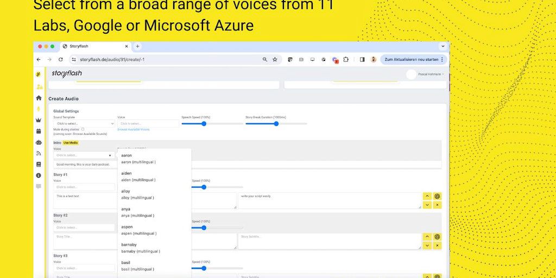Move Story #1 up with the arrow
The image size is (556, 278).
point(427,196)
